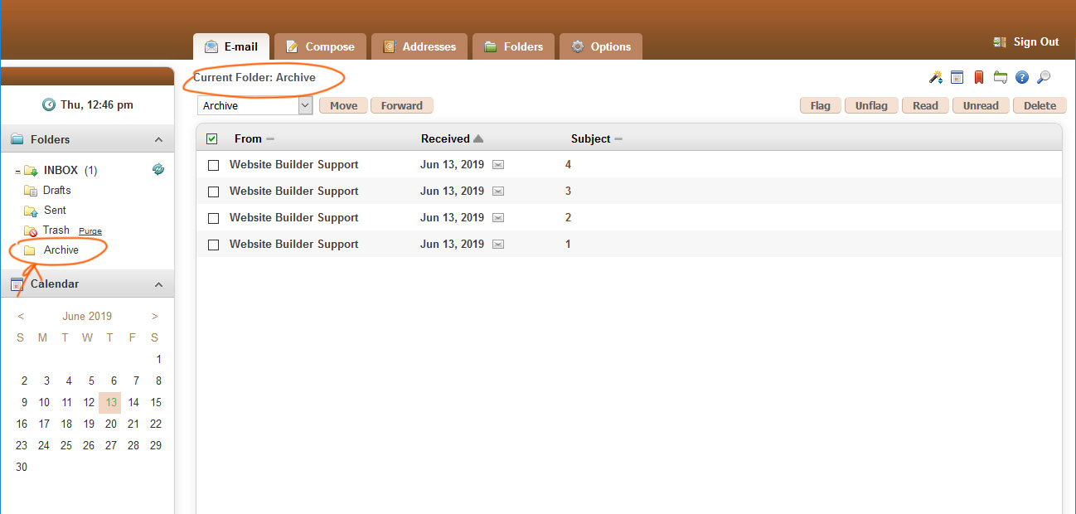The width and height of the screenshot is (1076, 514).
Task: Click the Sign Out icon
Action: coord(1000,42)
